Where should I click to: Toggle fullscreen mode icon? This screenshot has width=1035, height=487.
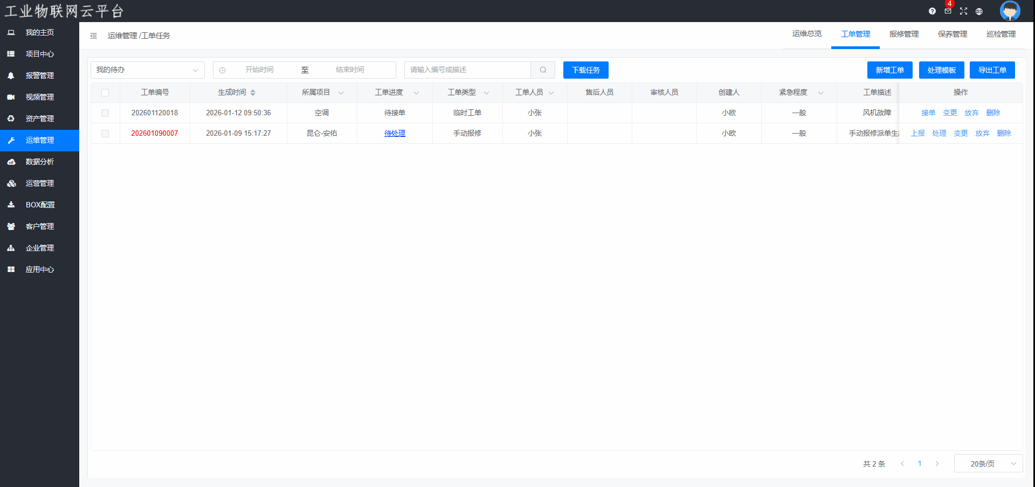coord(963,11)
